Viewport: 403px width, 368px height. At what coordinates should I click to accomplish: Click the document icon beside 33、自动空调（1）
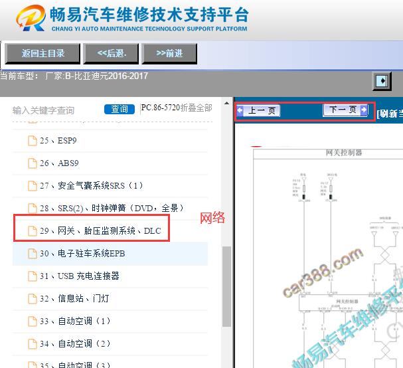pos(33,322)
